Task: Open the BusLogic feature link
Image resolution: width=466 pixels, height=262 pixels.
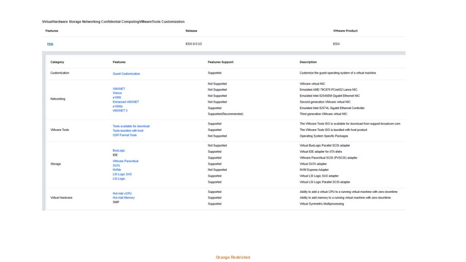Action: tap(119, 151)
